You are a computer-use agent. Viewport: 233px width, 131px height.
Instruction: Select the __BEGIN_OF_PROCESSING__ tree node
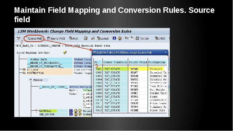pyautogui.click(x=50, y=63)
